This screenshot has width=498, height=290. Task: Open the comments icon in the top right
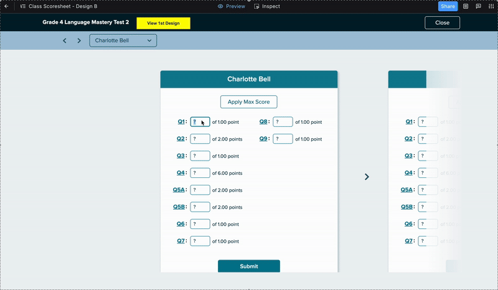pyautogui.click(x=478, y=6)
